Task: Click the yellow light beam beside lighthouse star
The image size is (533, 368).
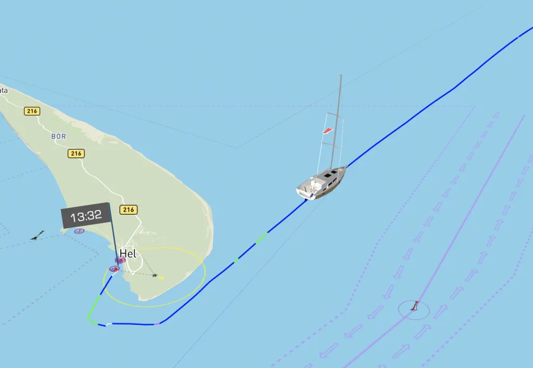Action: pos(161,278)
